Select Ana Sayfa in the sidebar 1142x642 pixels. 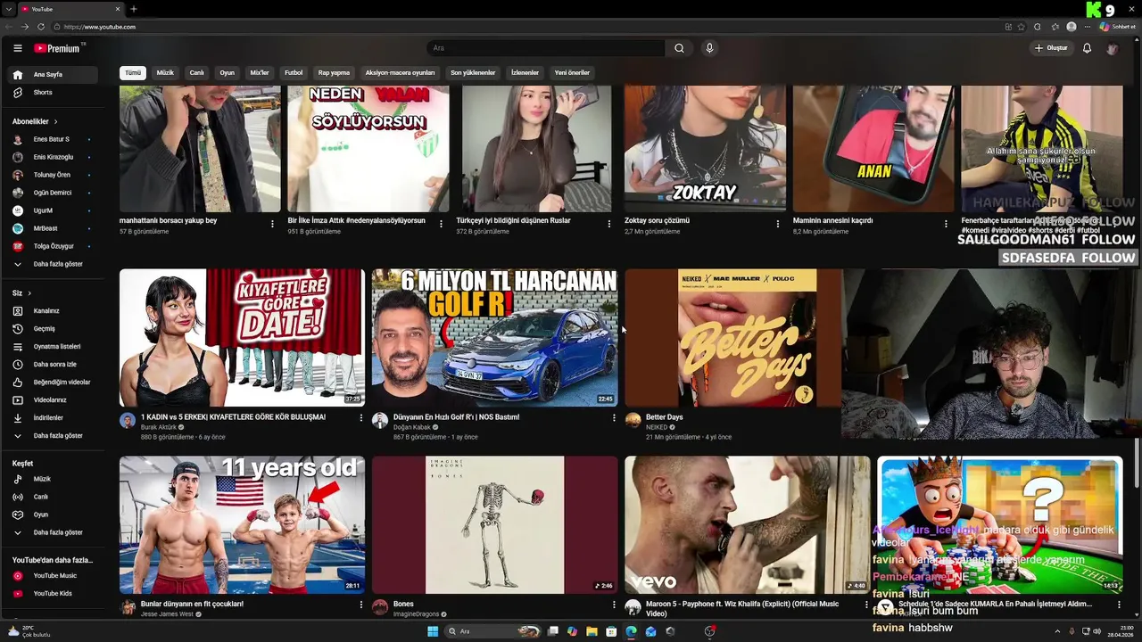pos(54,75)
